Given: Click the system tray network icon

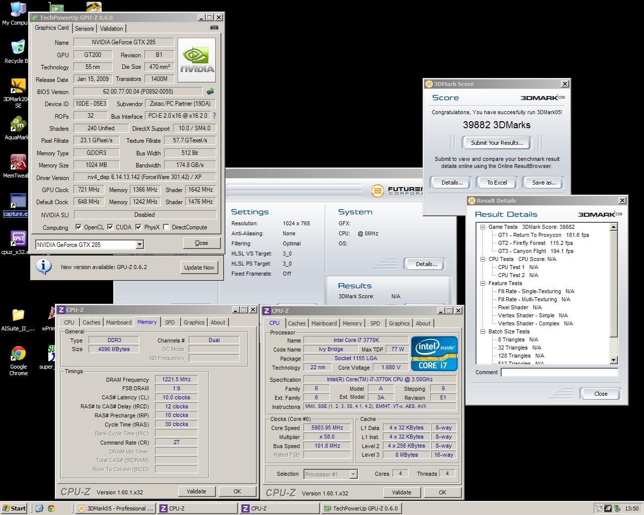Looking at the screenshot, I should click(599, 508).
